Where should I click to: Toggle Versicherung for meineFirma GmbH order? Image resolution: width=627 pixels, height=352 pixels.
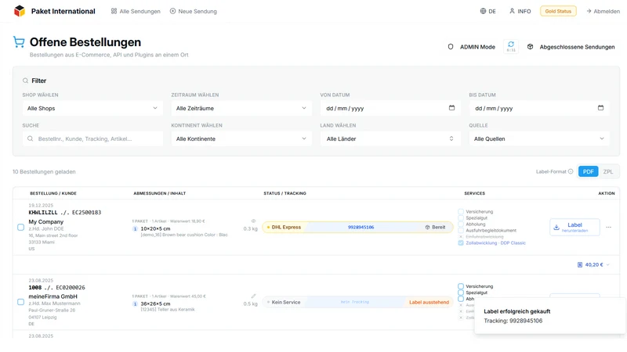461,286
